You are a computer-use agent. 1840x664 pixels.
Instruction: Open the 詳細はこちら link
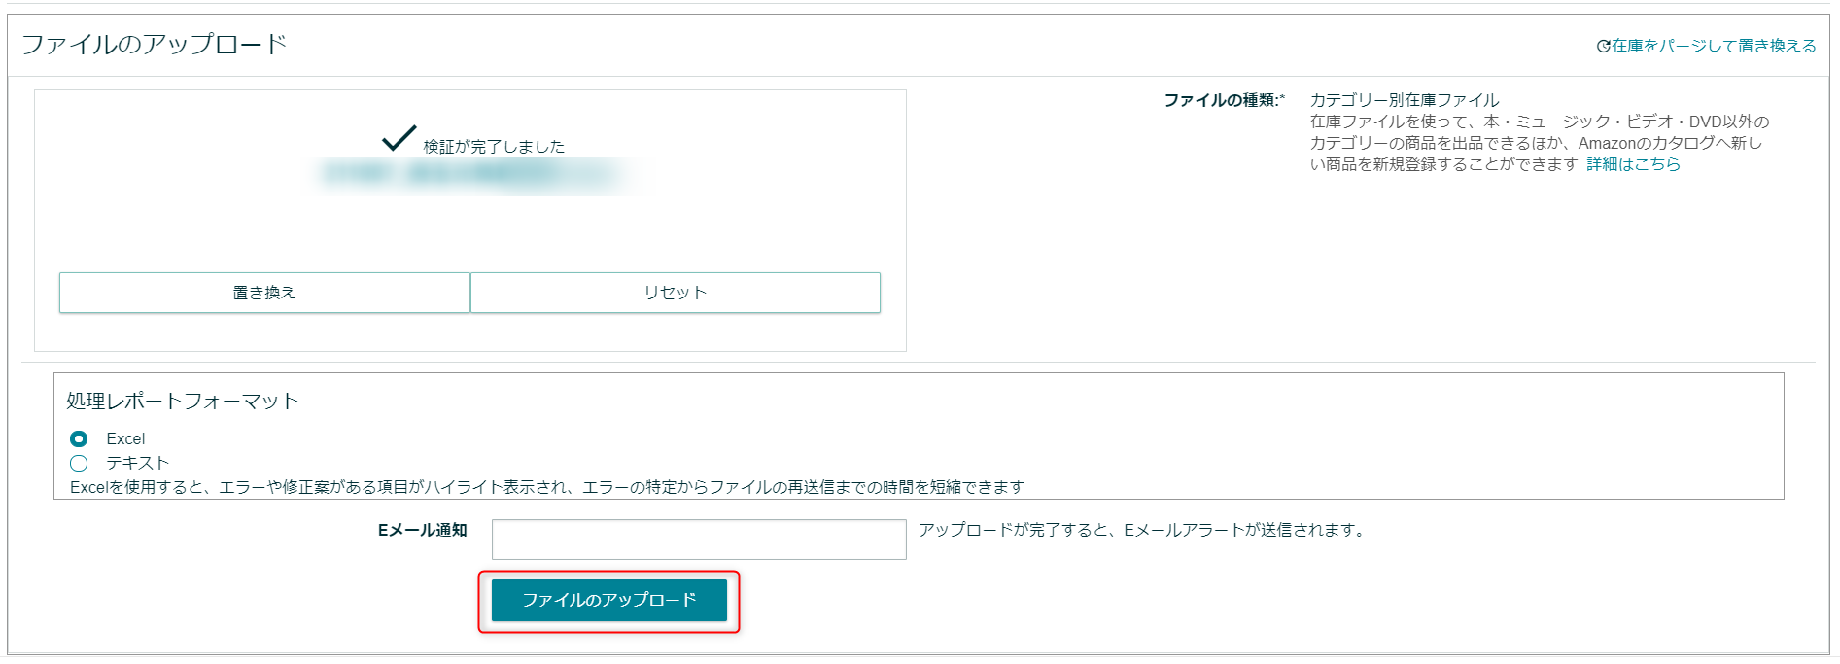1633,164
